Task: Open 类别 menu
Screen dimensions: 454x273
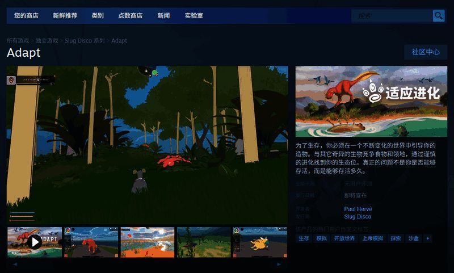Action: tap(98, 16)
